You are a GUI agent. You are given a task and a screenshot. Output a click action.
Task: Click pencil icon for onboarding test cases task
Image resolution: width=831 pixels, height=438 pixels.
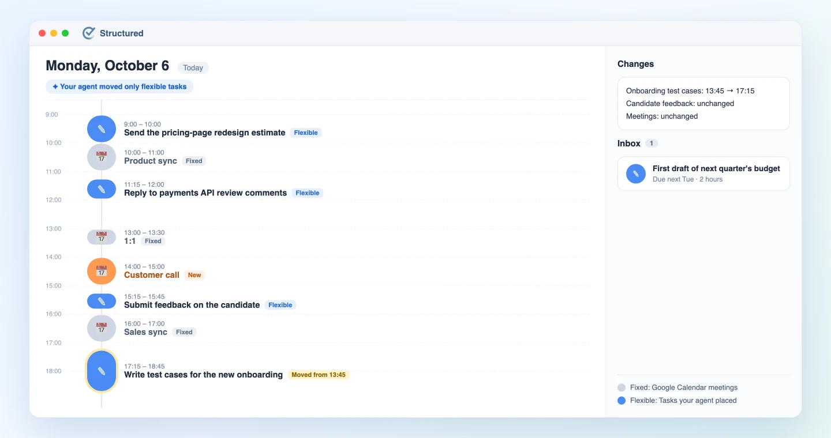tap(102, 371)
